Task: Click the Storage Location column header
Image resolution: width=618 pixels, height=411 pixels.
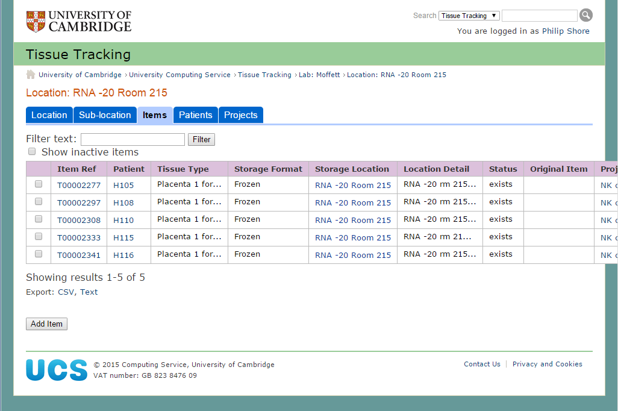Action: [x=352, y=169]
